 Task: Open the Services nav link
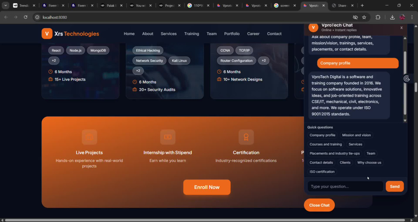point(168,33)
